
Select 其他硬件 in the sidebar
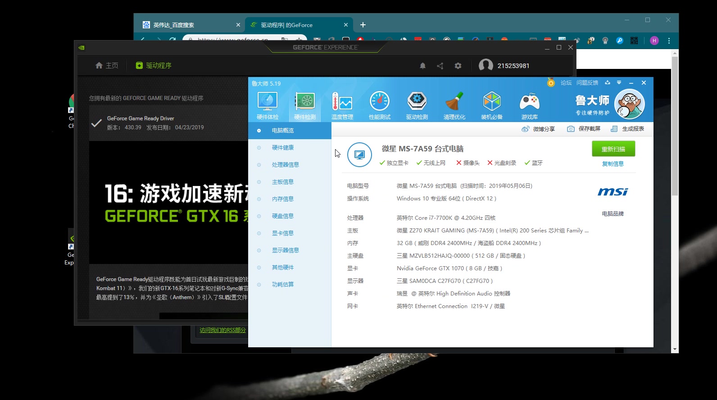click(x=290, y=268)
